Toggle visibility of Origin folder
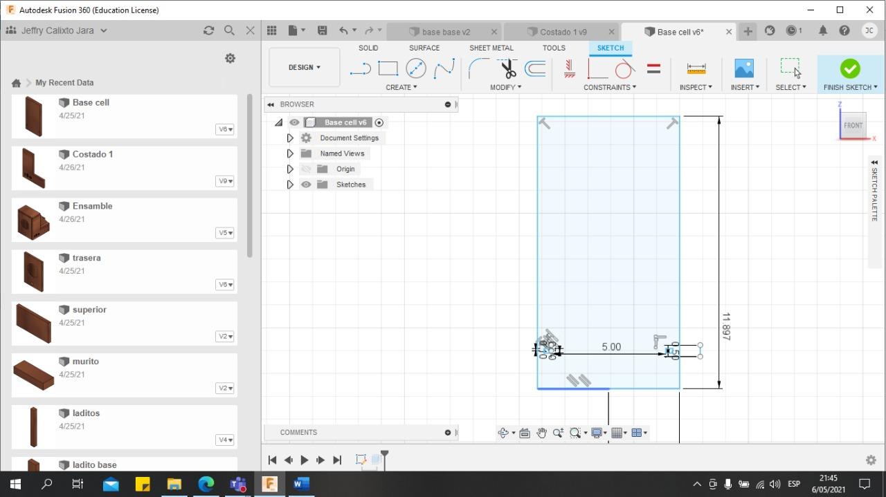Image resolution: width=886 pixels, height=497 pixels. tap(306, 169)
